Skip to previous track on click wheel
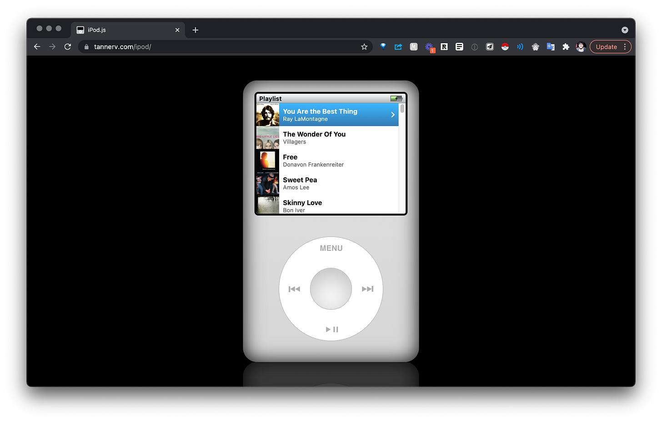Screen dimensions: 662x422 pos(295,289)
